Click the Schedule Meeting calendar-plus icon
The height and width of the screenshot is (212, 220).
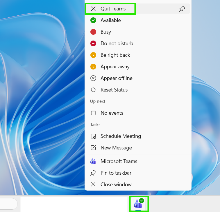[93, 136]
